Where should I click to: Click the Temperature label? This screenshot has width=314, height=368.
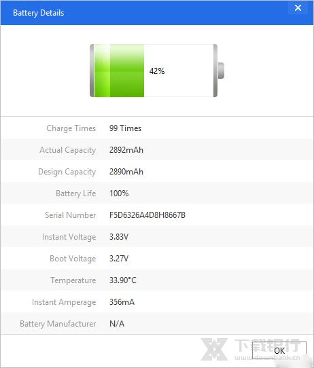click(x=73, y=280)
